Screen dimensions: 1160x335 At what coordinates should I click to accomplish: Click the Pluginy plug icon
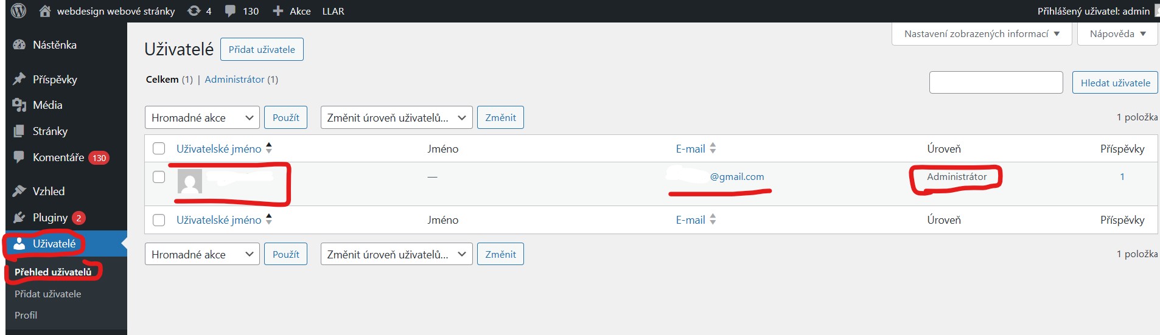click(x=19, y=218)
